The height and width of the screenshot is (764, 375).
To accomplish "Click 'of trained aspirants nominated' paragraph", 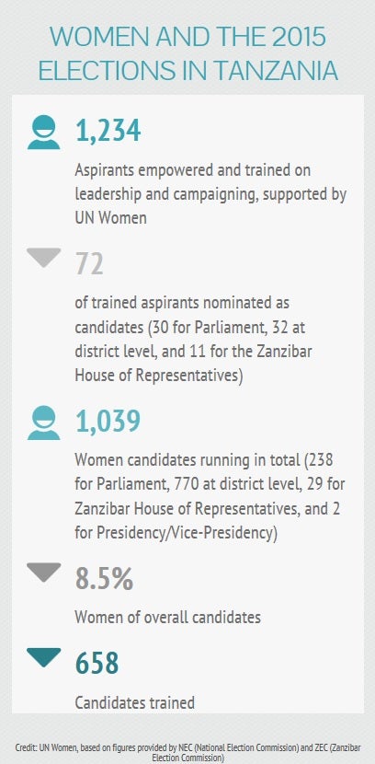I will coord(193,339).
